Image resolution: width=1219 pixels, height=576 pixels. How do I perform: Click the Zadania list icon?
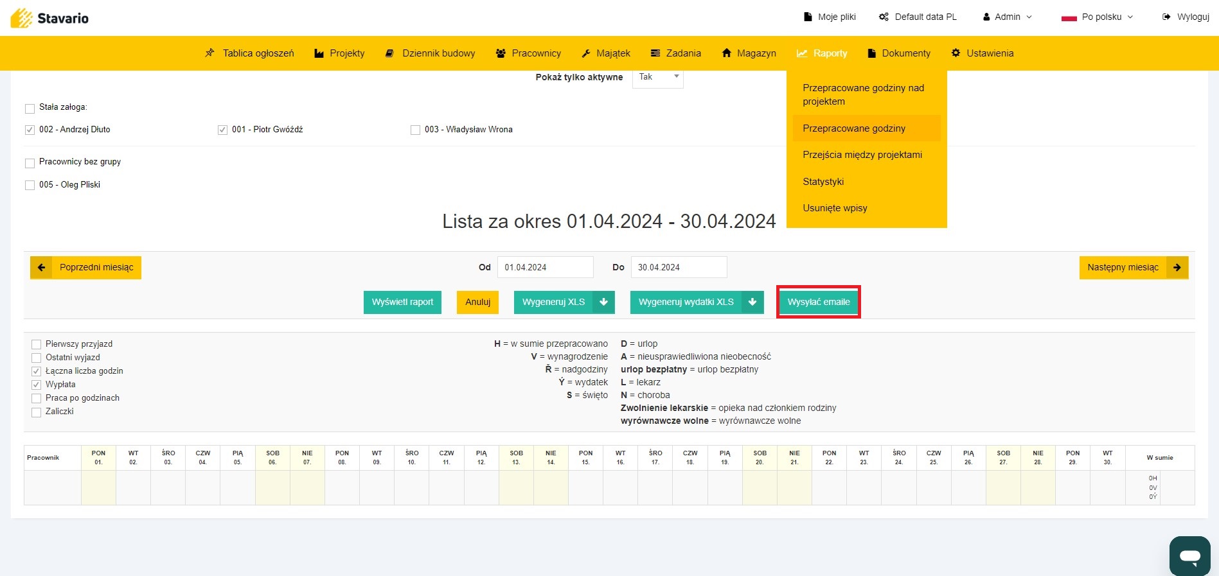655,53
